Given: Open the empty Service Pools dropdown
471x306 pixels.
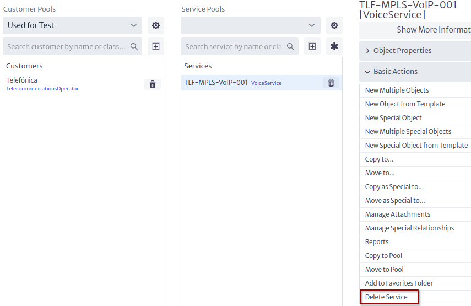Looking at the screenshot, I should pos(251,25).
